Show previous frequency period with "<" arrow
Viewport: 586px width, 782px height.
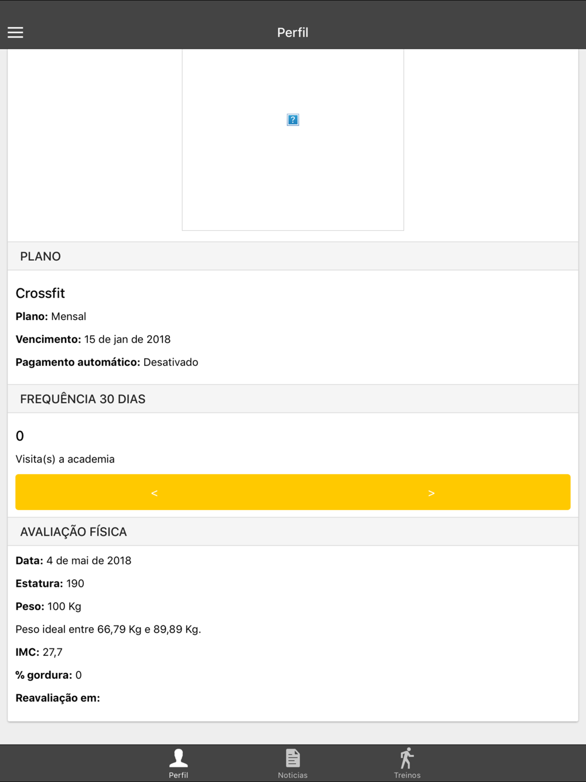click(x=154, y=493)
